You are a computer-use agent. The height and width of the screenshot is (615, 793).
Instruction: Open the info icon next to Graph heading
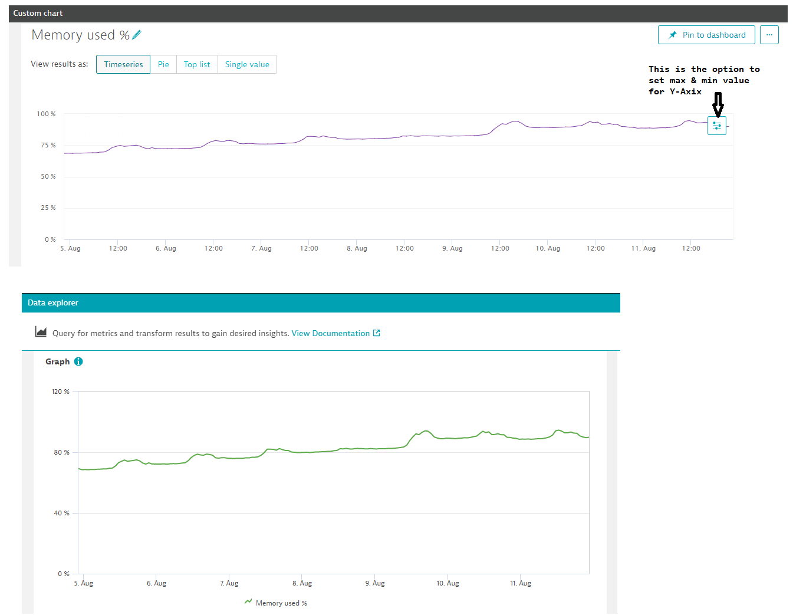point(78,361)
